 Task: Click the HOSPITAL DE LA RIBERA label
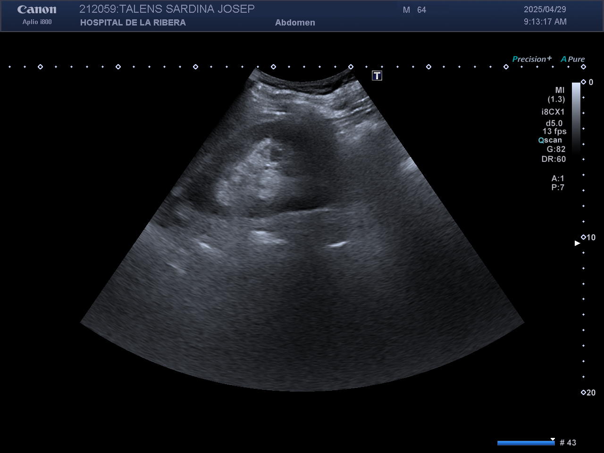133,22
